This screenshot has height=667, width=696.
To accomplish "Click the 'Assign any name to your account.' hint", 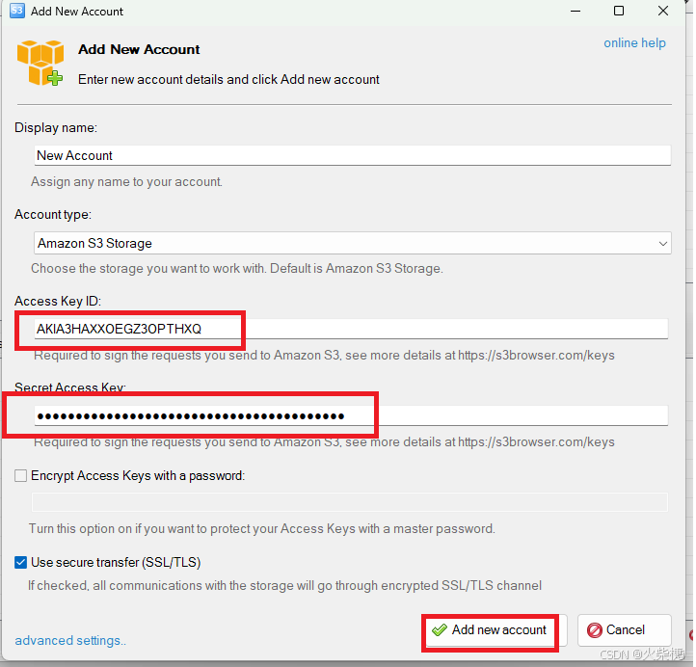I will pyautogui.click(x=126, y=182).
